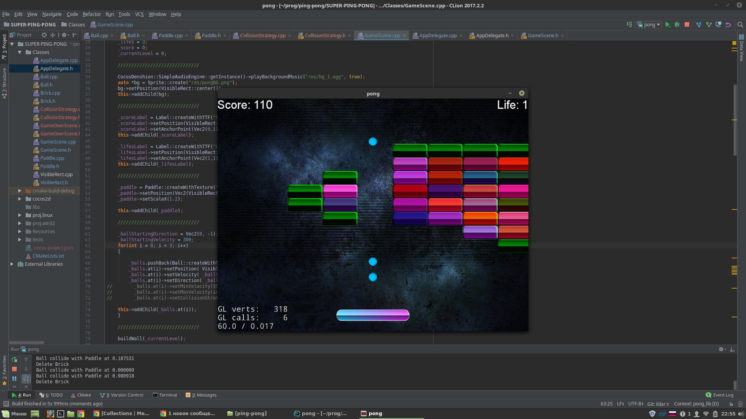The image size is (746, 419).
Task: Toggle the tool window bars icon at the bottom-left corner
Action: [x=6, y=404]
